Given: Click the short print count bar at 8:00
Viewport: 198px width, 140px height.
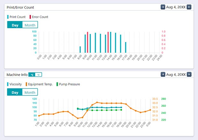Looking at the screenshot, I should 80,50.
